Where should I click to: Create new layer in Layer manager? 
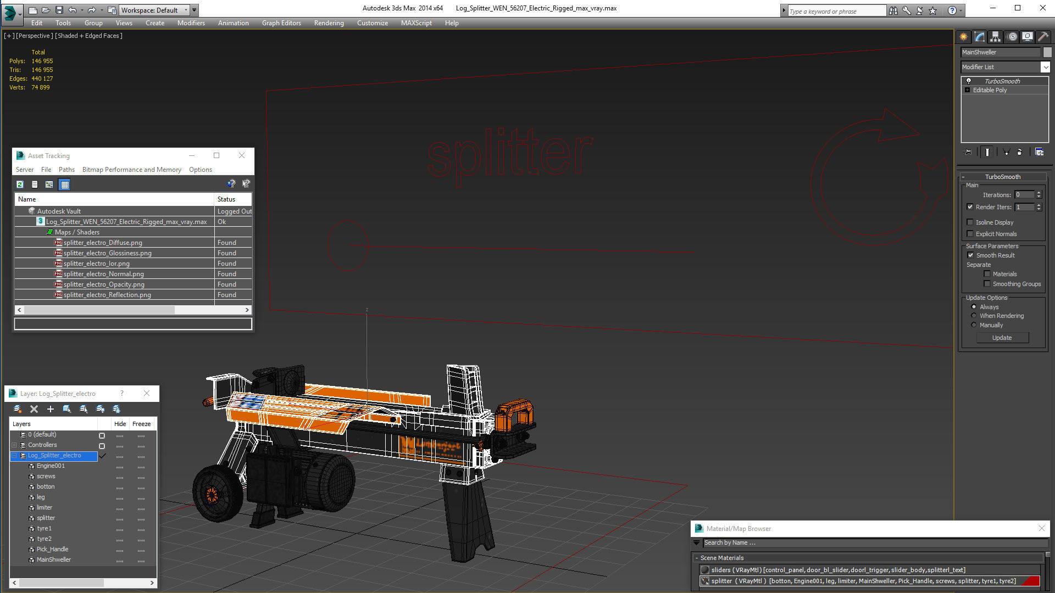coord(18,409)
